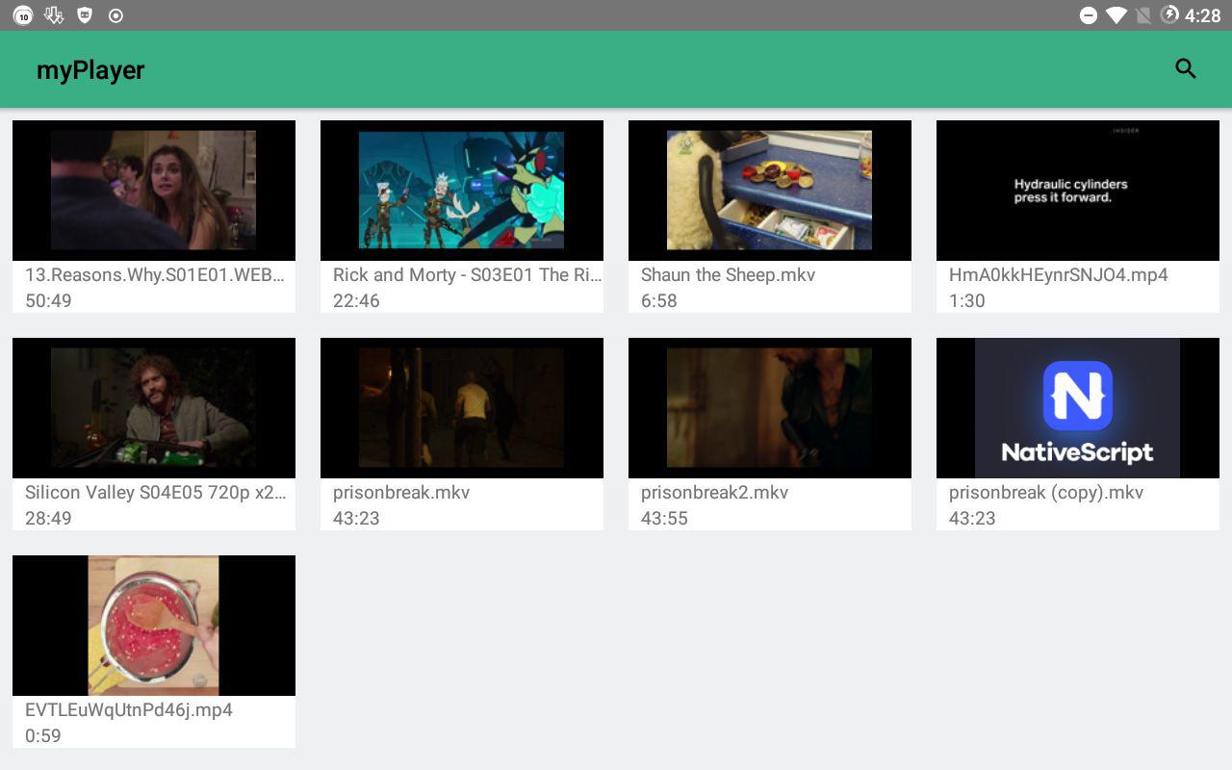Viewport: 1232px width, 770px height.
Task: Select the '13.Reasons.Why.S01E01.WEB…' file name
Action: click(x=155, y=274)
